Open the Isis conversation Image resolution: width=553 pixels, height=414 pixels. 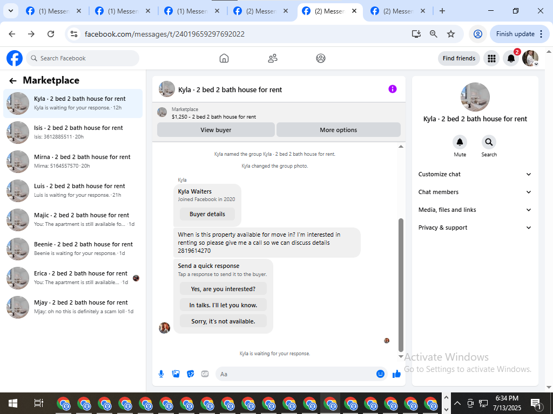(73, 133)
